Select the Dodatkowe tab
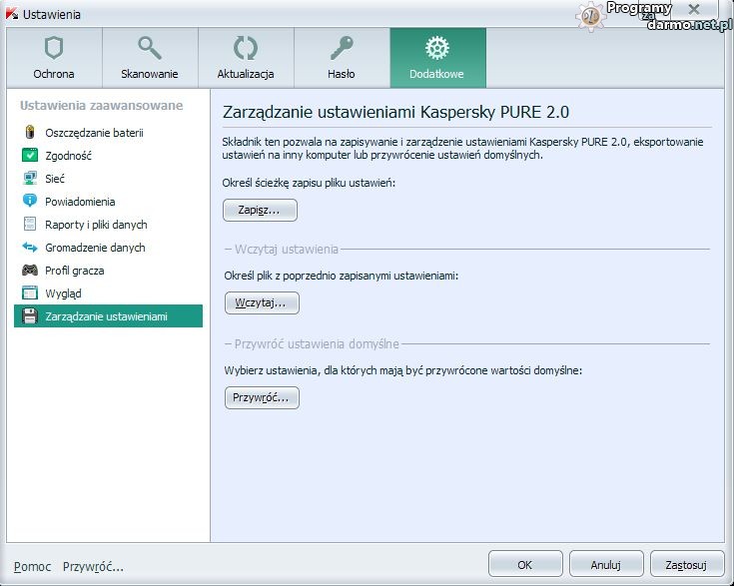 (437, 58)
